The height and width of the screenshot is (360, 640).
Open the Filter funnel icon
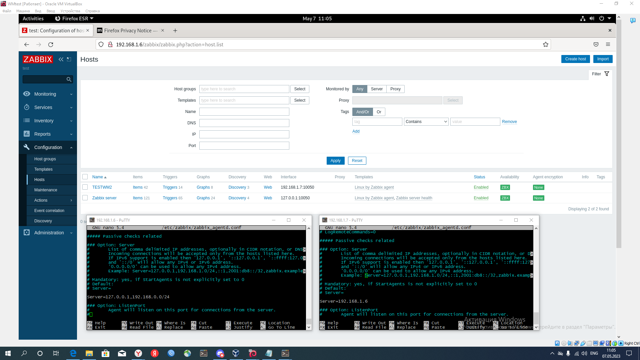coord(607,74)
